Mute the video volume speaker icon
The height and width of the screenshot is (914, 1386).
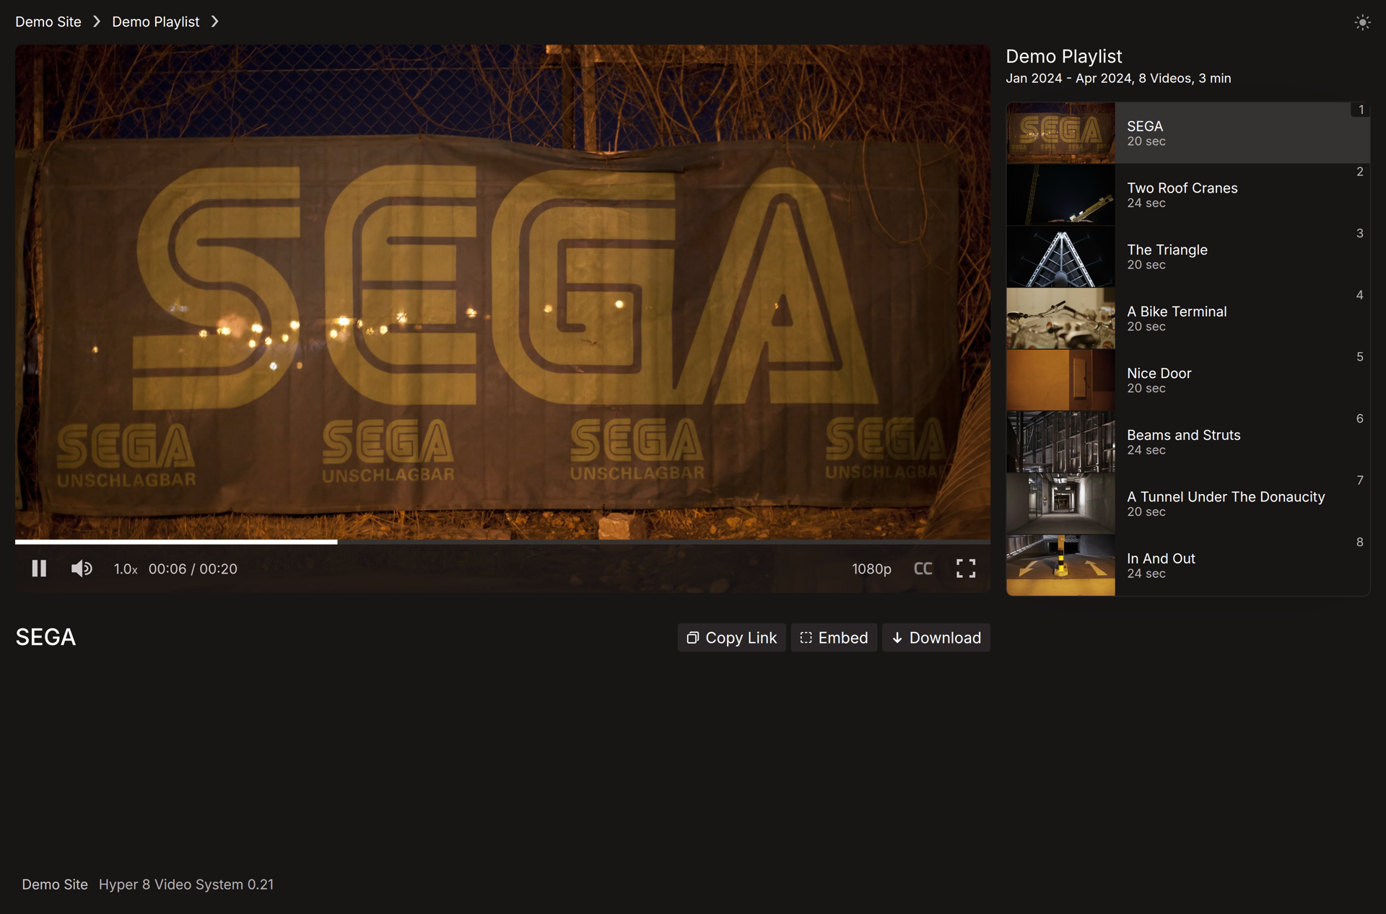[x=82, y=568]
